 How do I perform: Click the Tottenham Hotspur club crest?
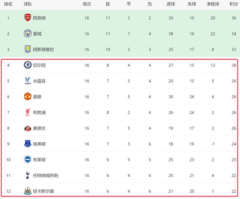[x=27, y=175]
